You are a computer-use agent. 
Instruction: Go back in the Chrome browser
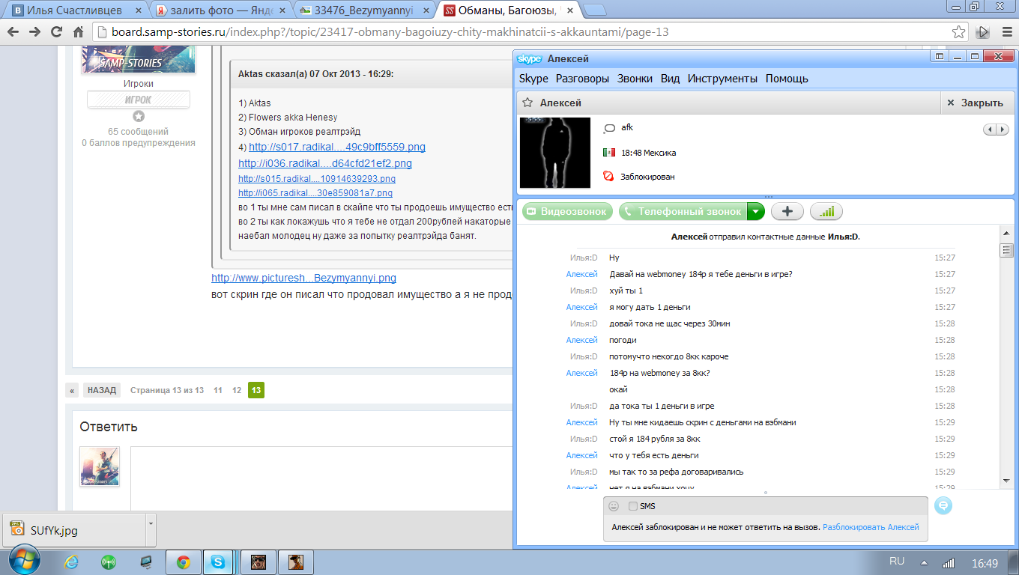[x=13, y=32]
